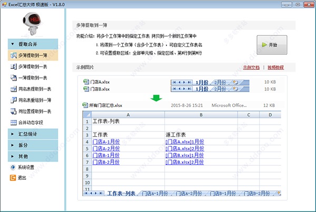Switch to 工作表-列表 sheet tab
This screenshot has height=212, width=316.
click(121, 194)
